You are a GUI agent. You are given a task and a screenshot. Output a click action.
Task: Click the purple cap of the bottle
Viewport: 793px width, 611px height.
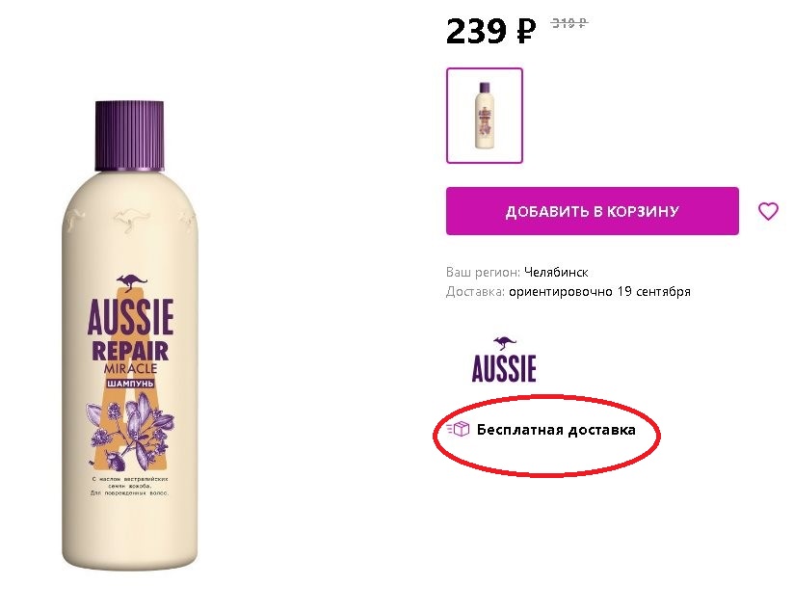[x=129, y=136]
